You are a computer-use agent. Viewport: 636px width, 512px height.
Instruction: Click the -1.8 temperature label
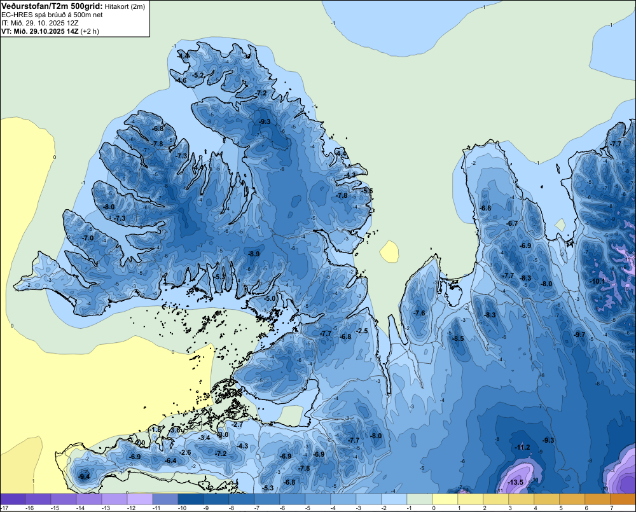[x=155, y=430]
